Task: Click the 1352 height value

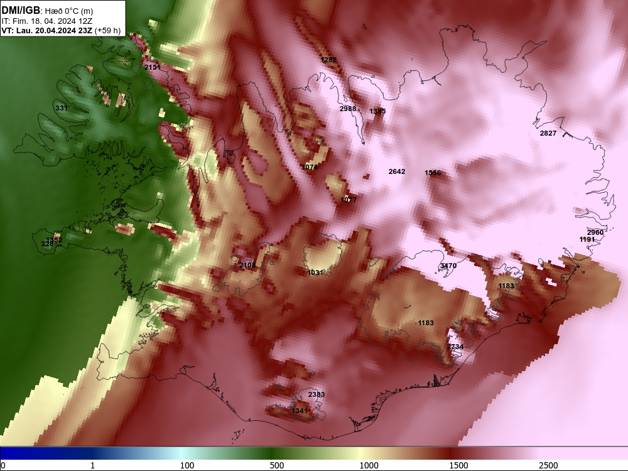Action: tap(54, 240)
